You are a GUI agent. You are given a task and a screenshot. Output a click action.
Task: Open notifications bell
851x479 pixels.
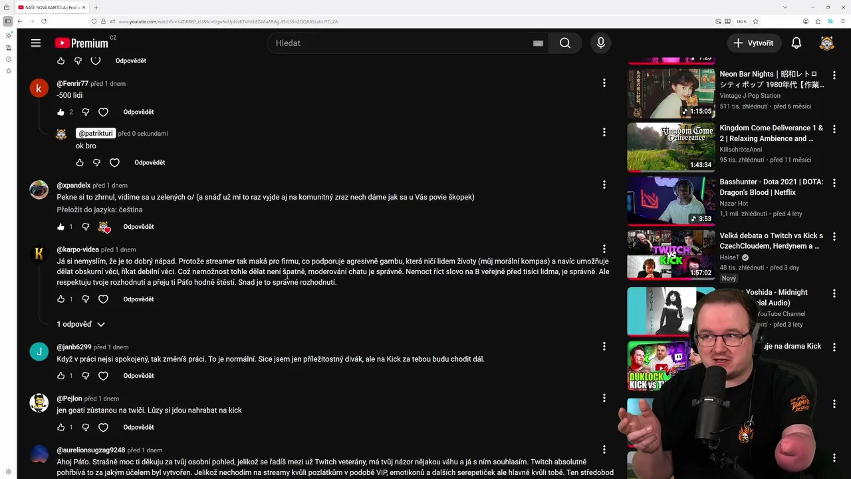tap(796, 43)
